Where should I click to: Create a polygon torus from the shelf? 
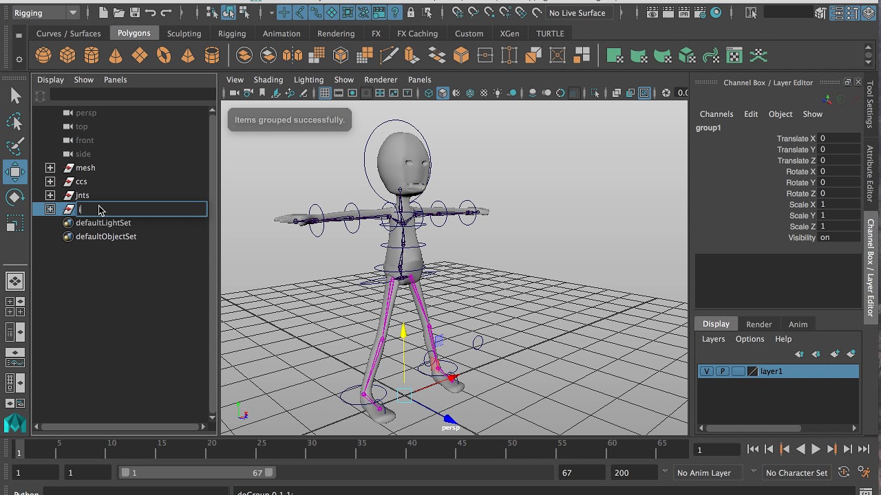164,56
